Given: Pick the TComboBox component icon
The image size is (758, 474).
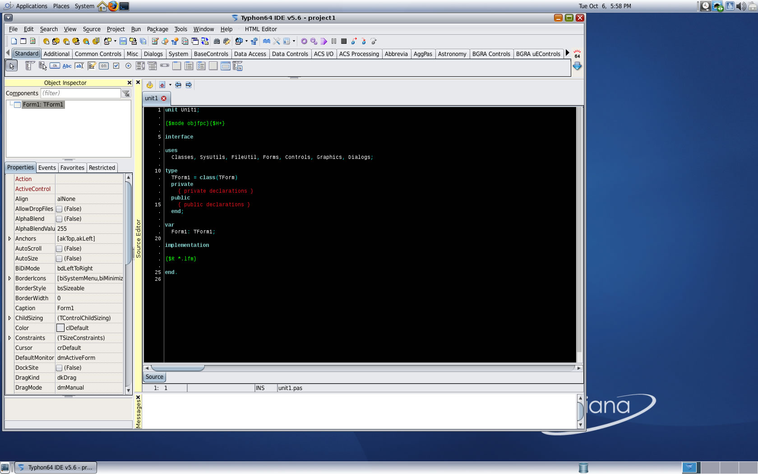Looking at the screenshot, I should click(x=153, y=66).
